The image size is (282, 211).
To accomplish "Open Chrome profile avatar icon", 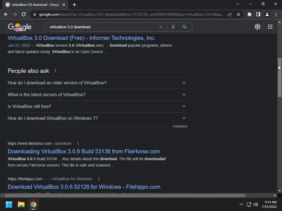I will [267, 14].
